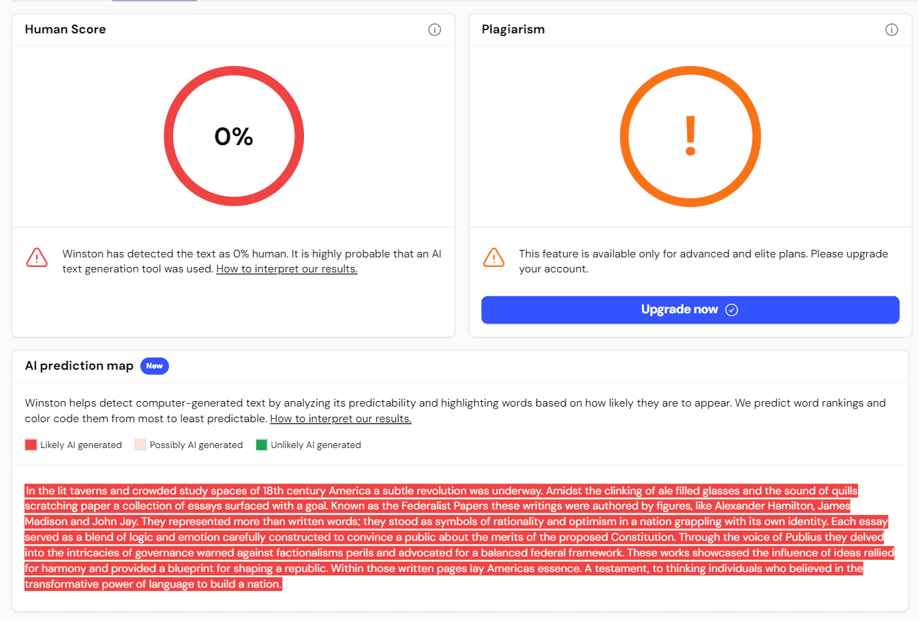Click the Likely AI generated legend label

click(81, 445)
